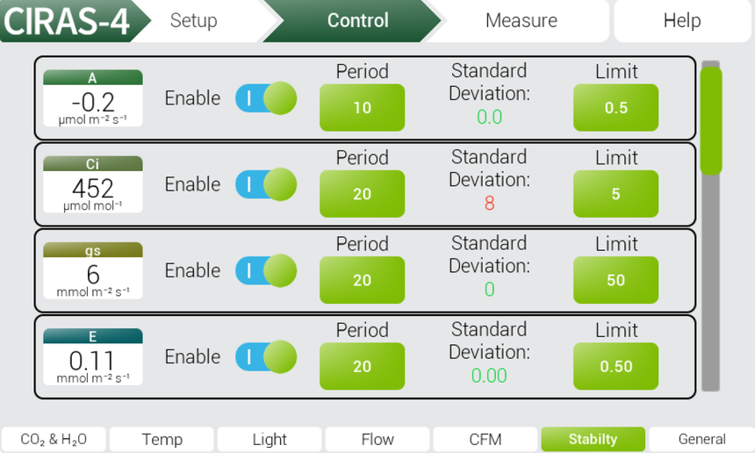The width and height of the screenshot is (755, 453).
Task: Go to the Temp tab
Action: coord(162,439)
